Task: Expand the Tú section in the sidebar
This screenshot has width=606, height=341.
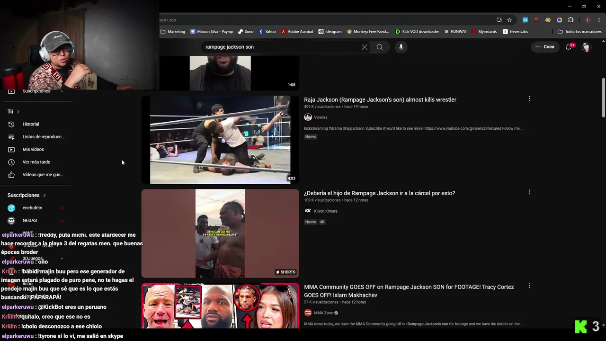Action: 14,111
